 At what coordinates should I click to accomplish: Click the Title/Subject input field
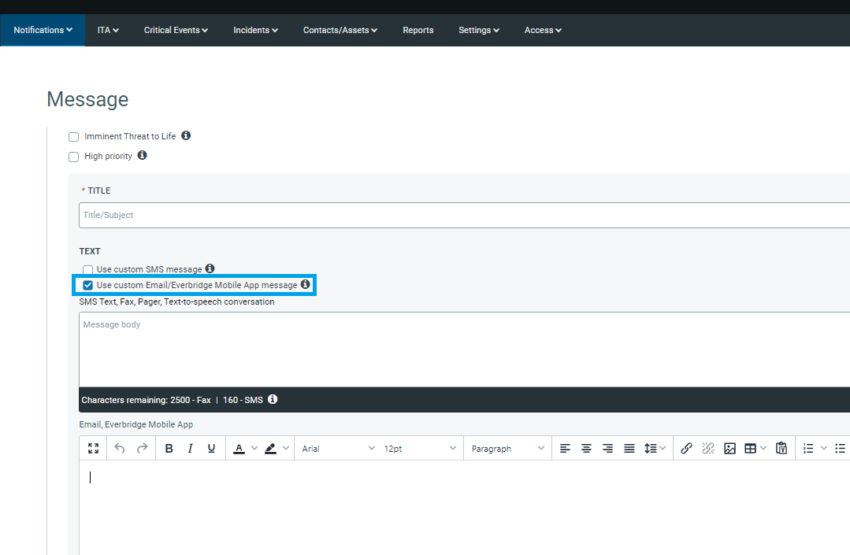pyautogui.click(x=463, y=215)
